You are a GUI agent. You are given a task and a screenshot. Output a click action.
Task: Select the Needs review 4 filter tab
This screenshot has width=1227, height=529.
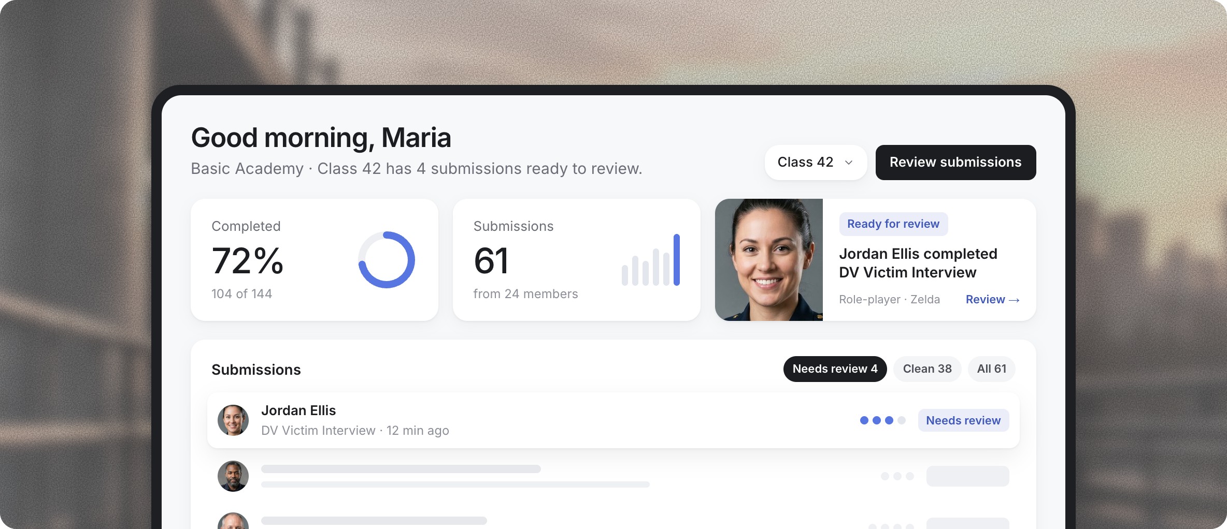pos(835,369)
